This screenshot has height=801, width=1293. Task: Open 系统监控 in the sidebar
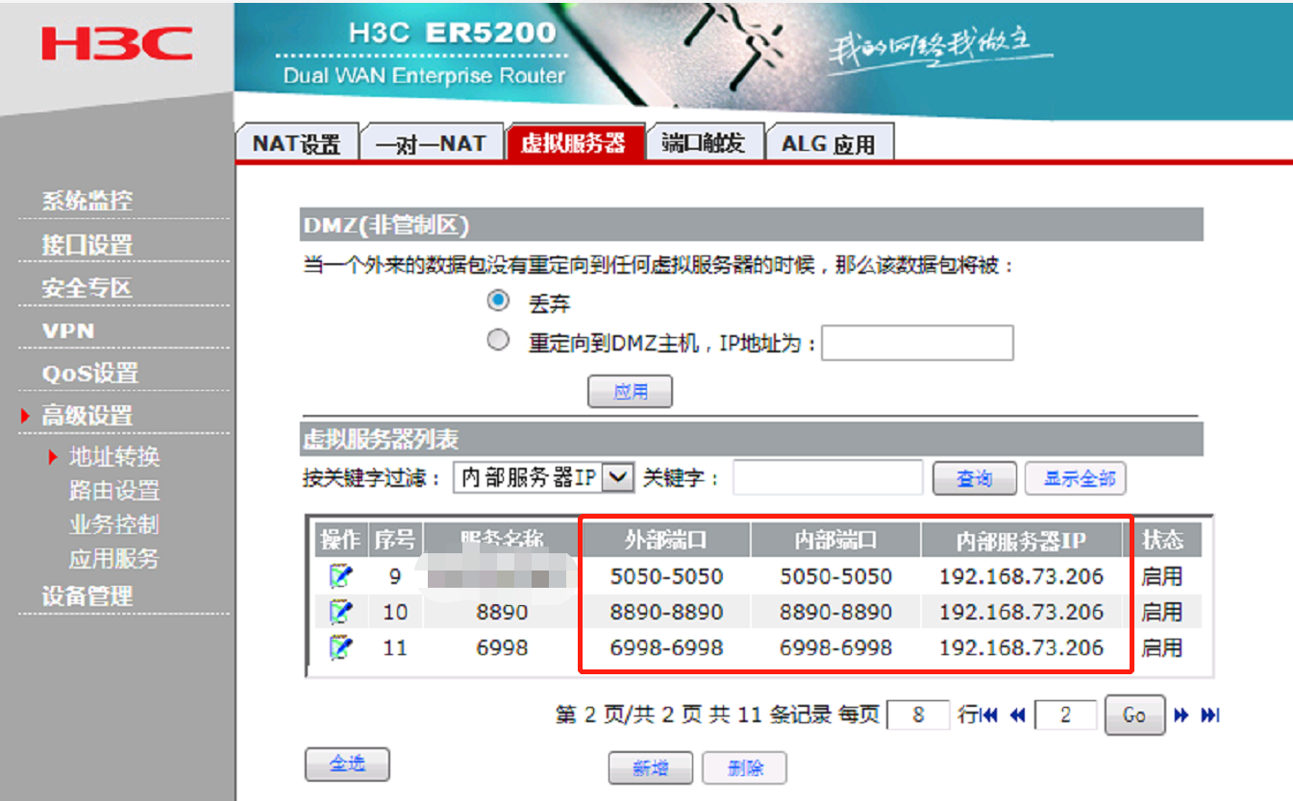pyautogui.click(x=87, y=202)
